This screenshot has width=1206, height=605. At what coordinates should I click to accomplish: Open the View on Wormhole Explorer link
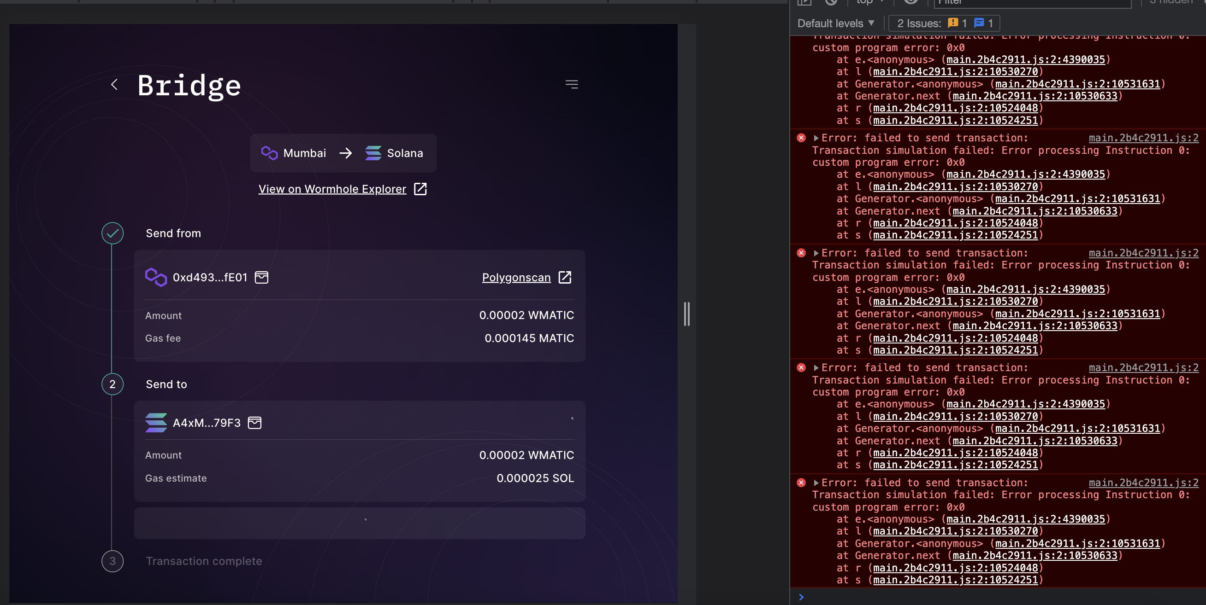click(x=332, y=189)
